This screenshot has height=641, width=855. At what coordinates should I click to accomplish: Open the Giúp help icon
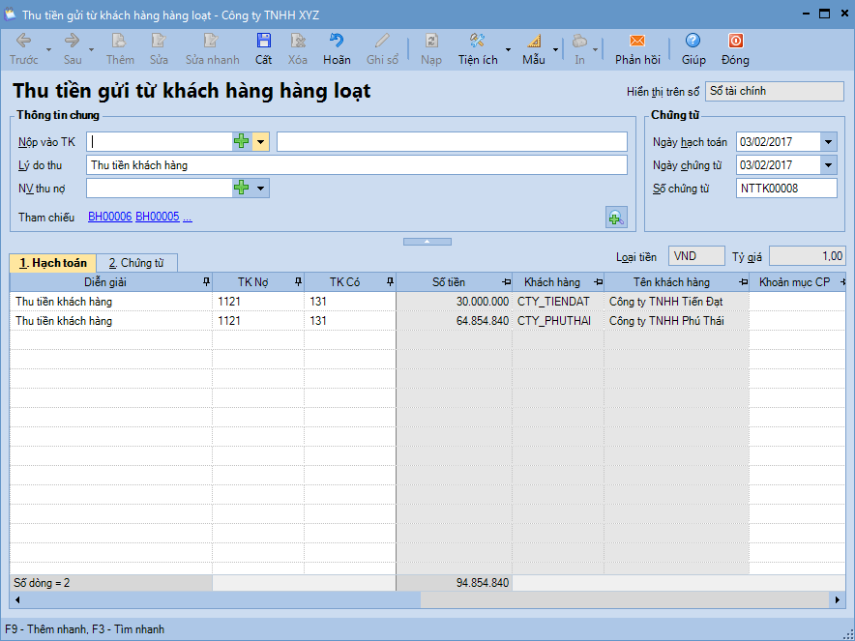(x=693, y=48)
